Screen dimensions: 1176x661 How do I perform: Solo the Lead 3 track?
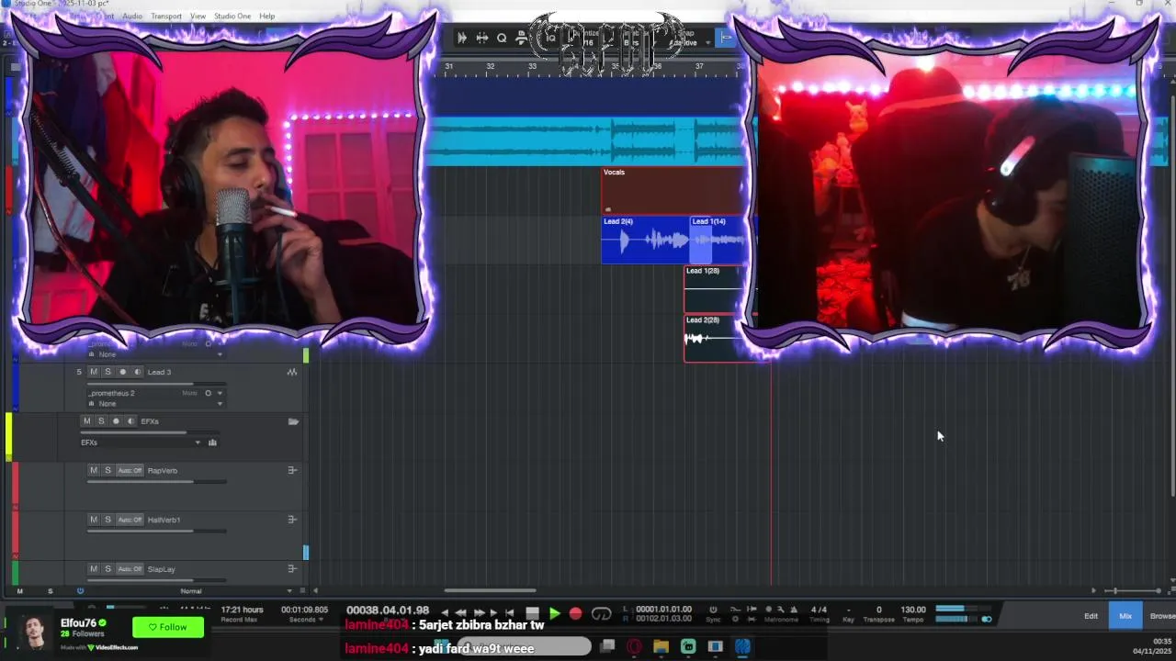[107, 372]
